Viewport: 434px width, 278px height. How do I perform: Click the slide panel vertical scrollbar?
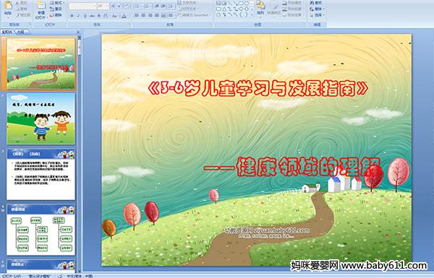[80, 155]
